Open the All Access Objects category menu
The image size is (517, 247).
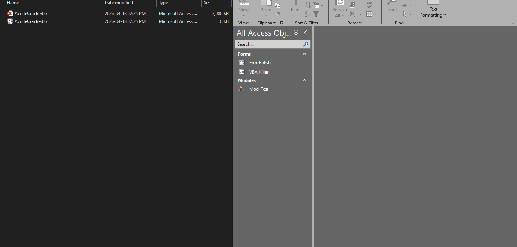(x=296, y=33)
